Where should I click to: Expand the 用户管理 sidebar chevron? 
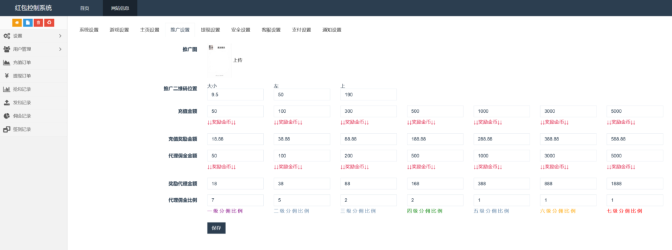click(x=60, y=49)
